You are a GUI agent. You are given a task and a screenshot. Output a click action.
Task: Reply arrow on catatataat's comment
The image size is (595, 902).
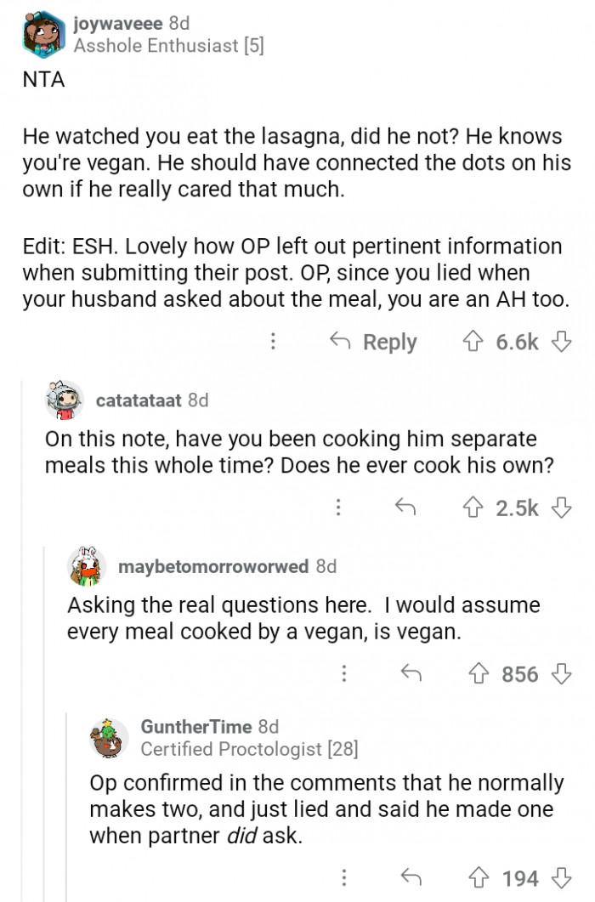(405, 508)
